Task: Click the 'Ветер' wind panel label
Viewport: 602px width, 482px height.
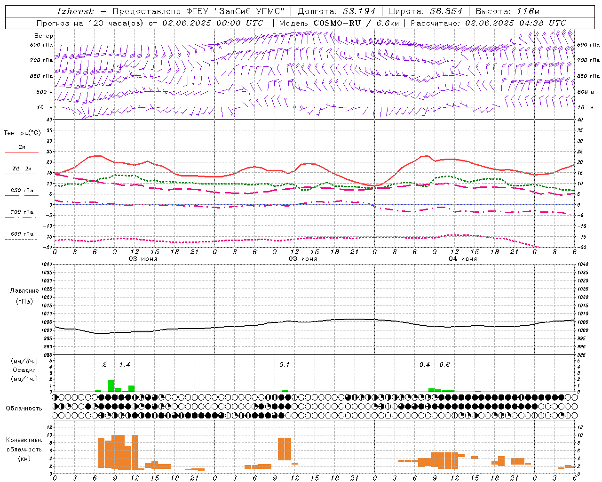Action: click(x=44, y=36)
